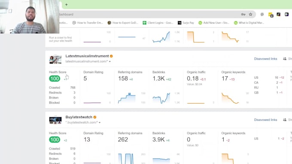Open Latestmusicalinstrument project title
Screen dimensions: 292x164
click(x=87, y=56)
